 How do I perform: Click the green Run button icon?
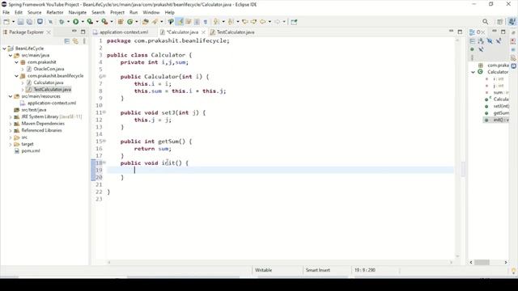coord(75,22)
